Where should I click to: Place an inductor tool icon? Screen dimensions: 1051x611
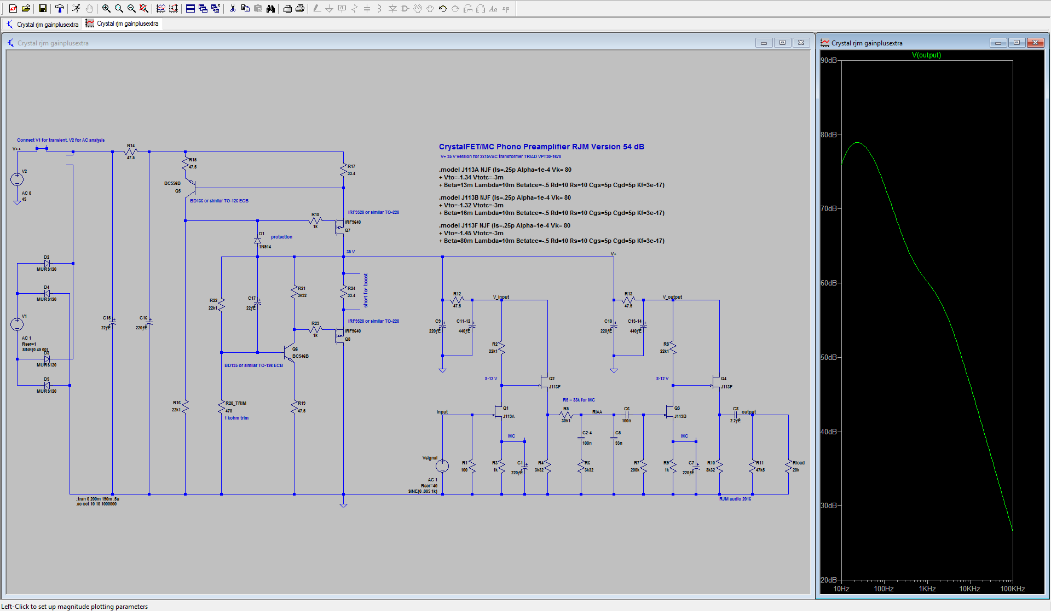(379, 8)
